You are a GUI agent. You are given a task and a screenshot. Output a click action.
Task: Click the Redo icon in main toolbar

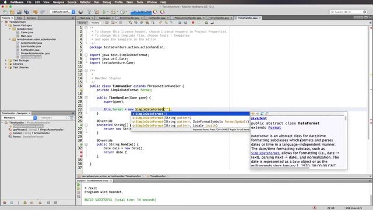pyautogui.click(x=43, y=12)
